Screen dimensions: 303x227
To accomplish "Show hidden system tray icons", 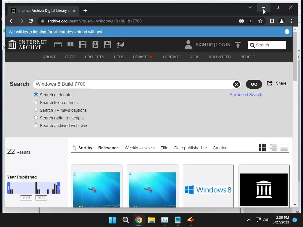I will click(249, 220).
